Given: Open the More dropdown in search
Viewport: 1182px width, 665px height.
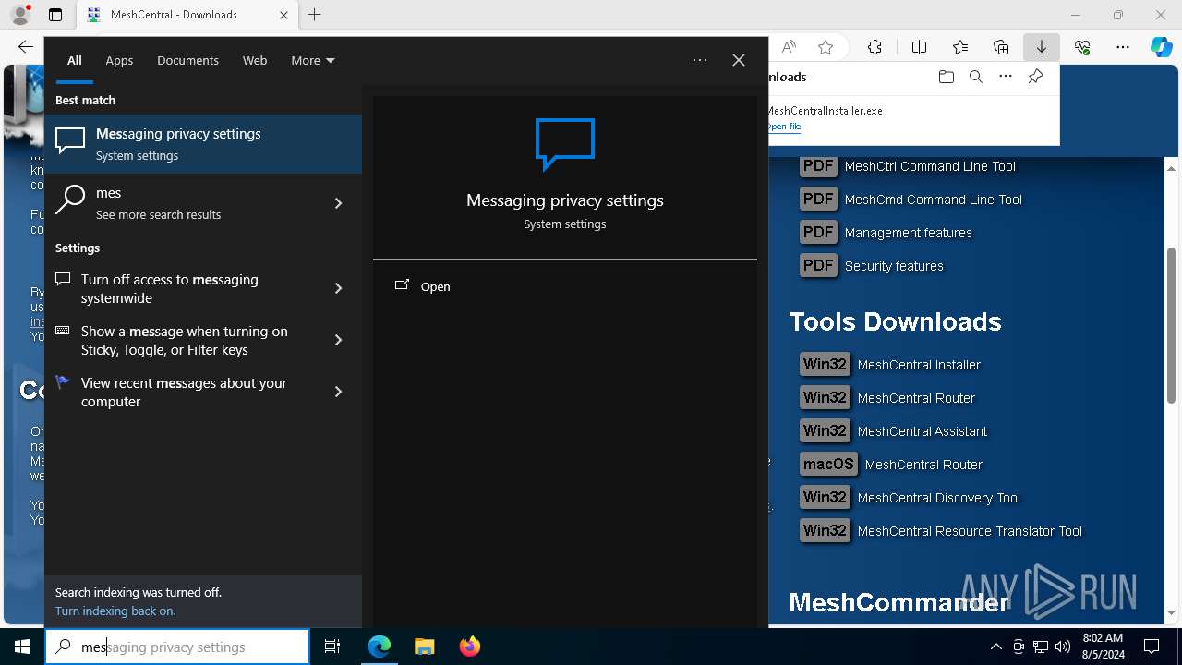Looking at the screenshot, I should (312, 60).
